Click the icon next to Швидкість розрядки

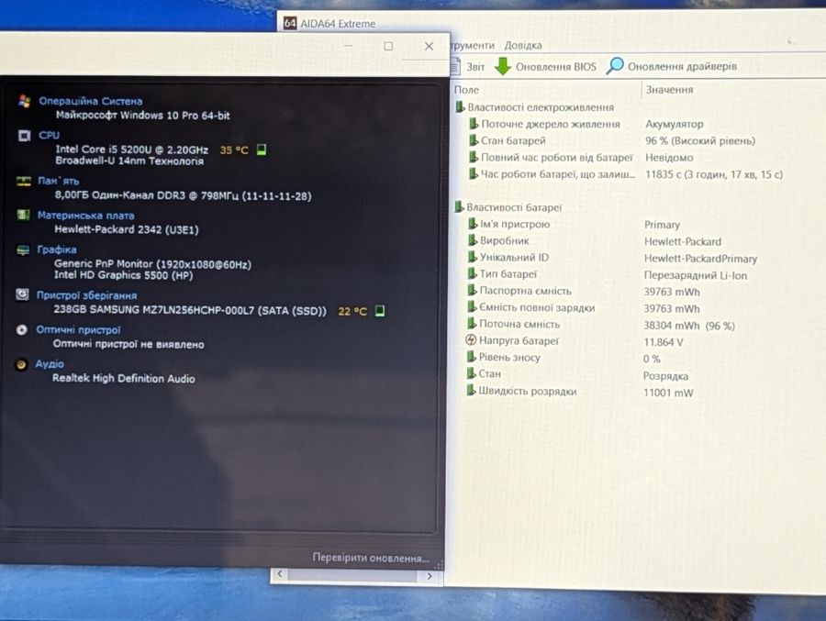coord(471,391)
